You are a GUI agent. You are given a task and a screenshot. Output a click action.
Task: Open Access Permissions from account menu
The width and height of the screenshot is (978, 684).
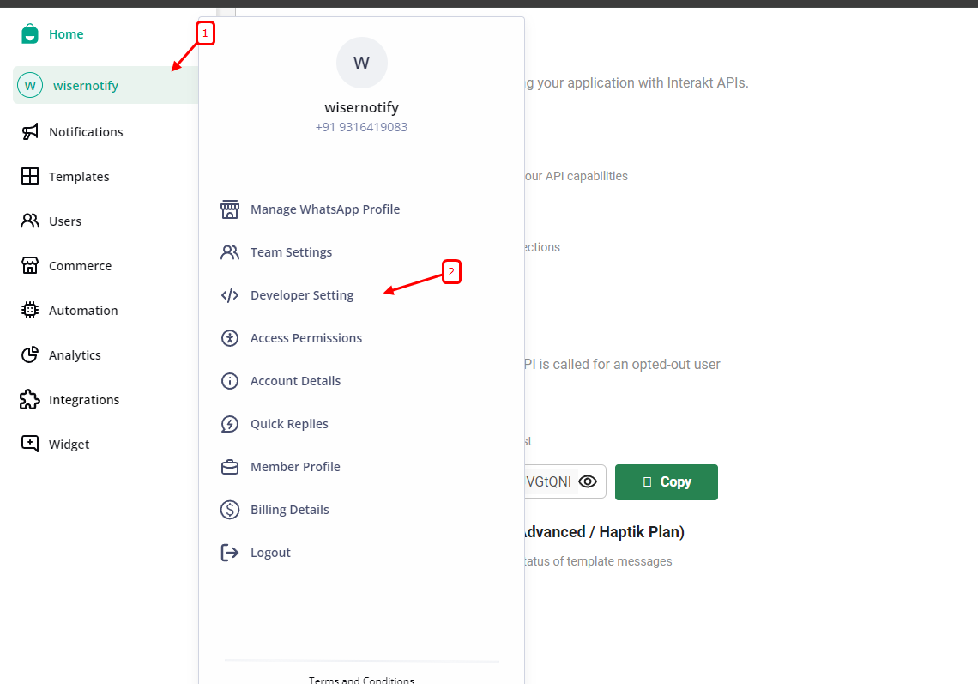pyautogui.click(x=306, y=337)
